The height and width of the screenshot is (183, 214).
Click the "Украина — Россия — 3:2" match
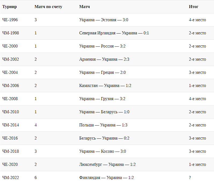point(102,46)
